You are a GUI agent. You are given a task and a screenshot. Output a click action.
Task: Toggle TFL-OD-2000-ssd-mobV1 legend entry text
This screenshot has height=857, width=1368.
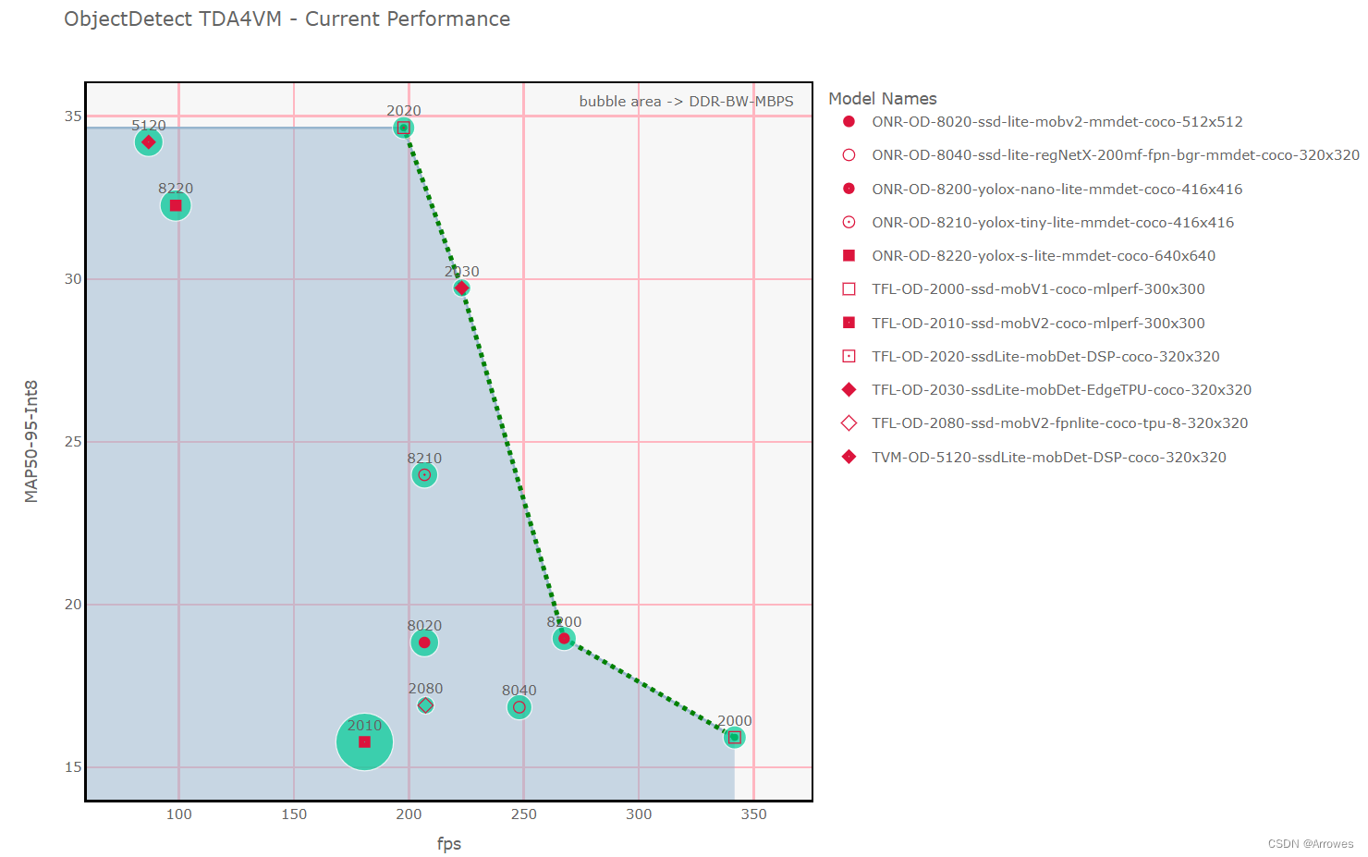tap(1038, 288)
